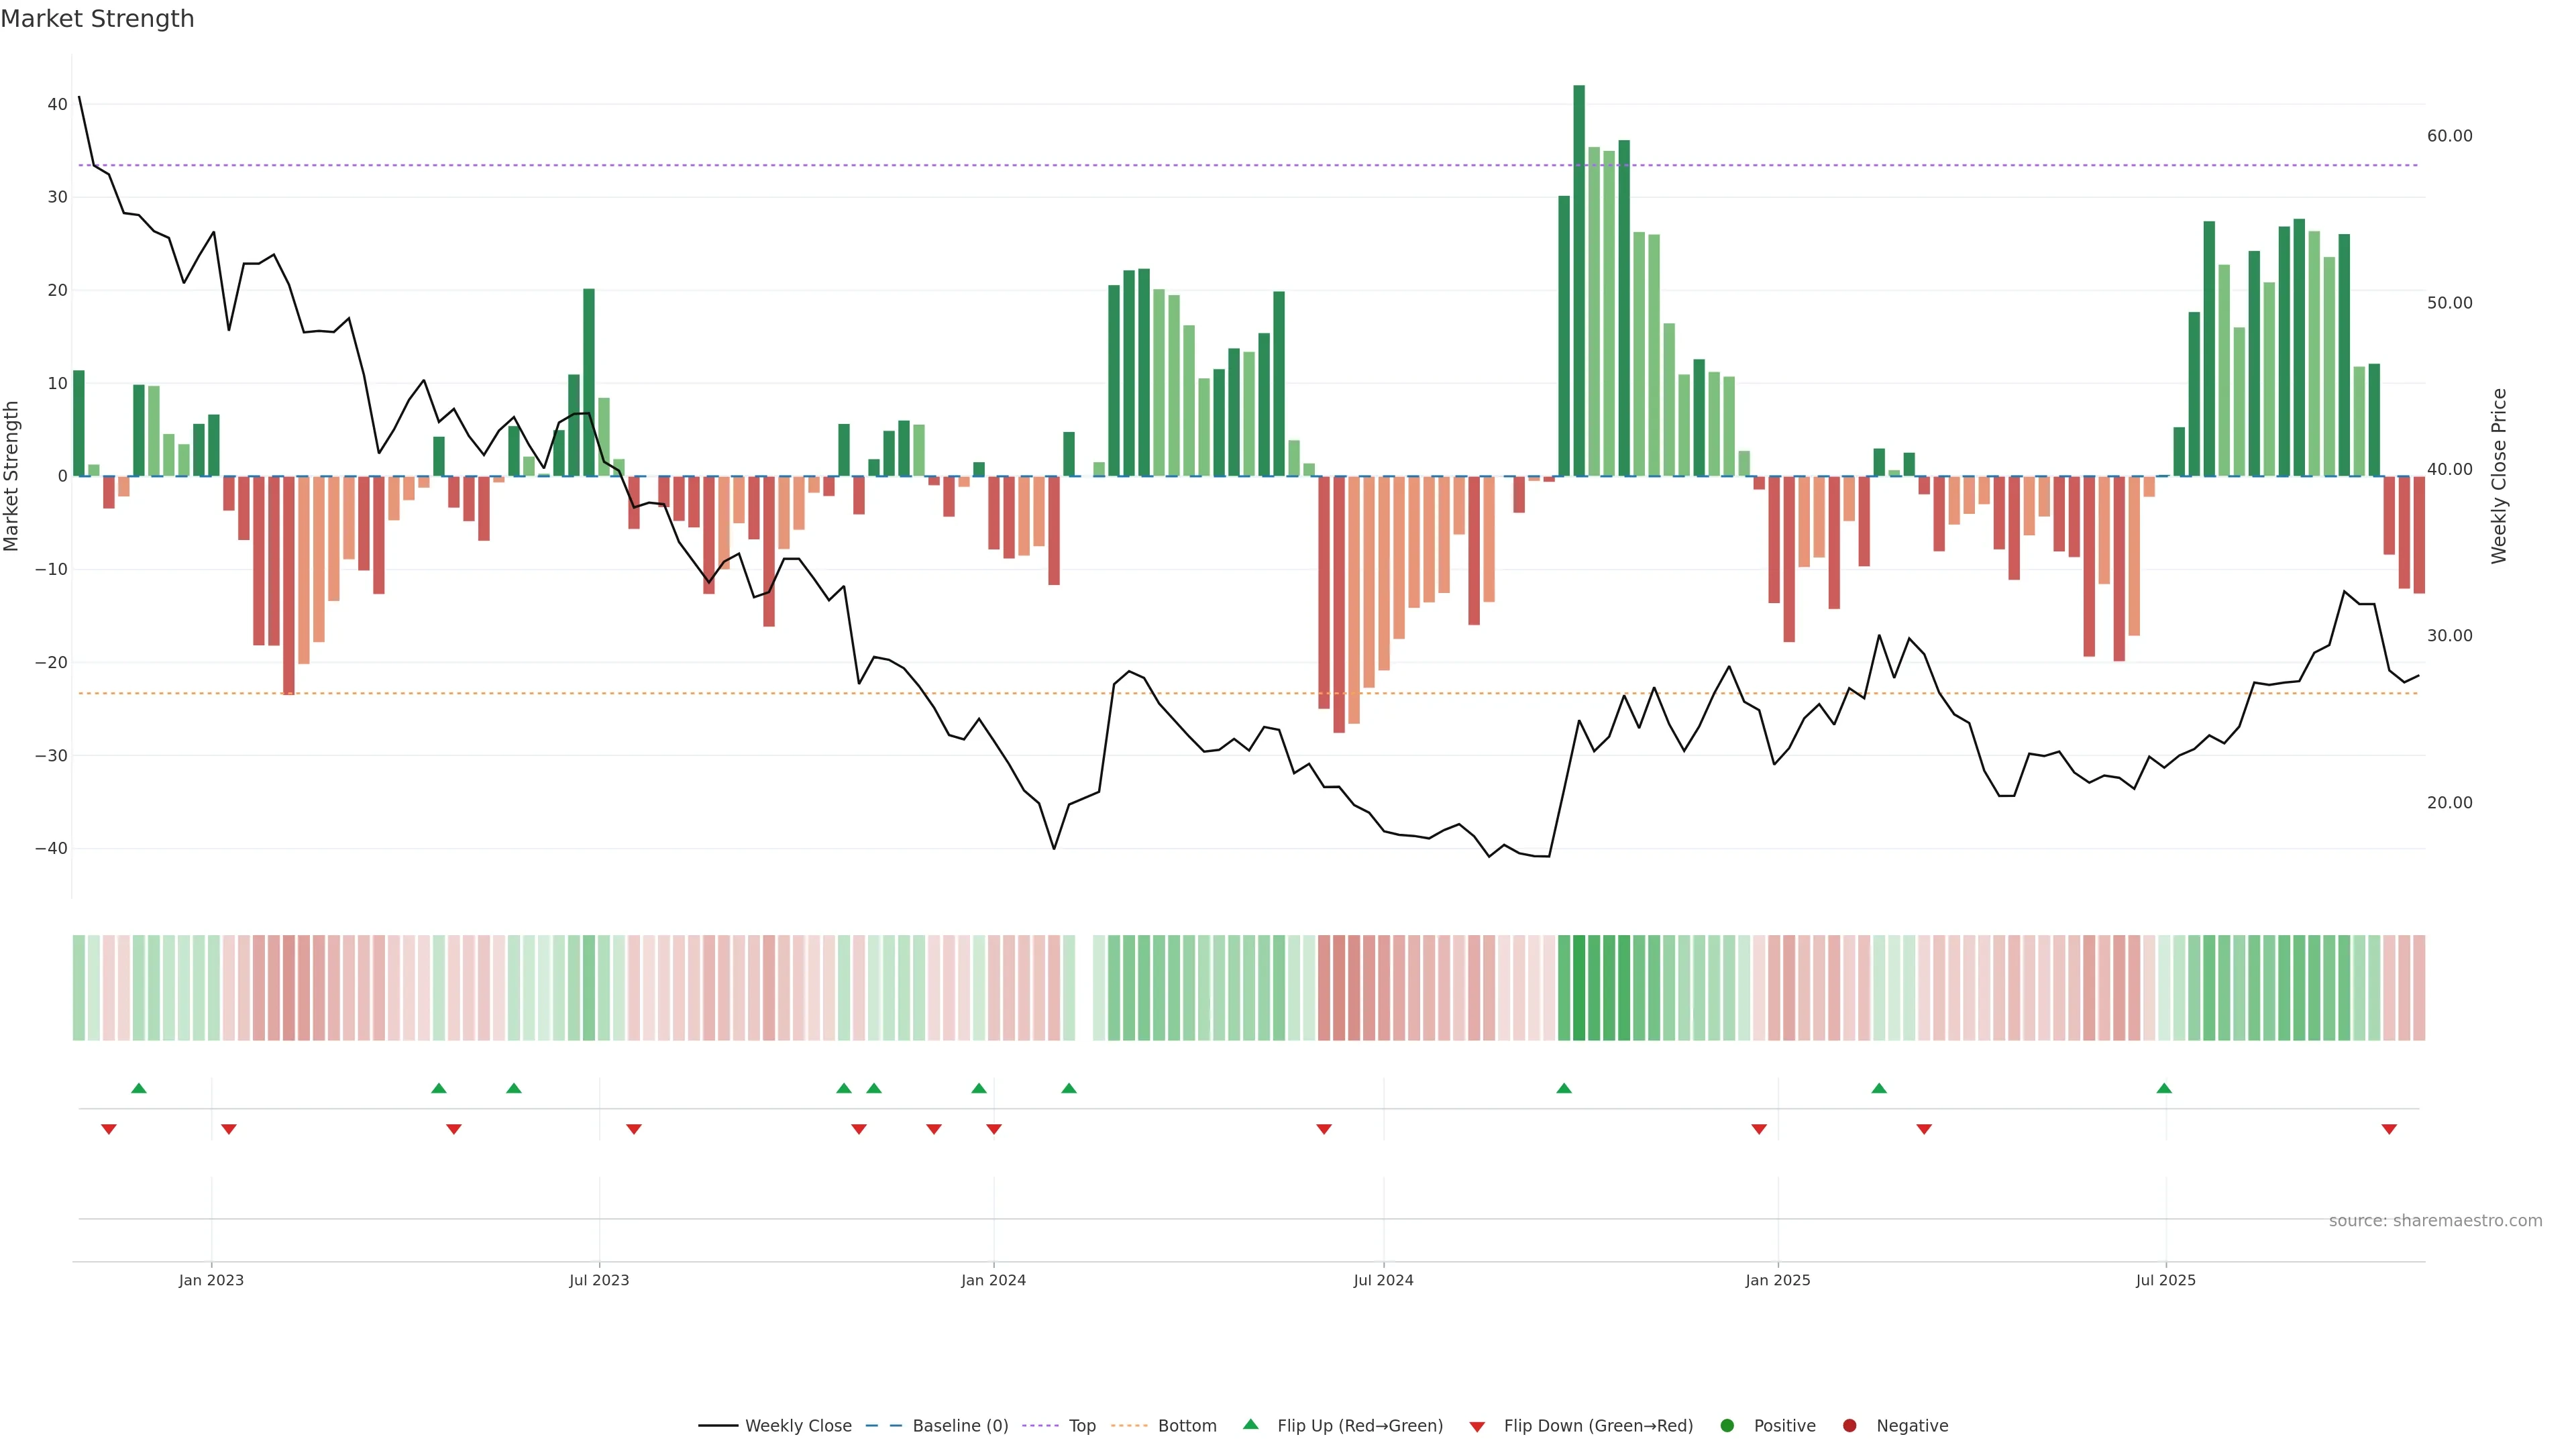
Task: Click the Positive green circle legend icon
Action: 1727,1425
